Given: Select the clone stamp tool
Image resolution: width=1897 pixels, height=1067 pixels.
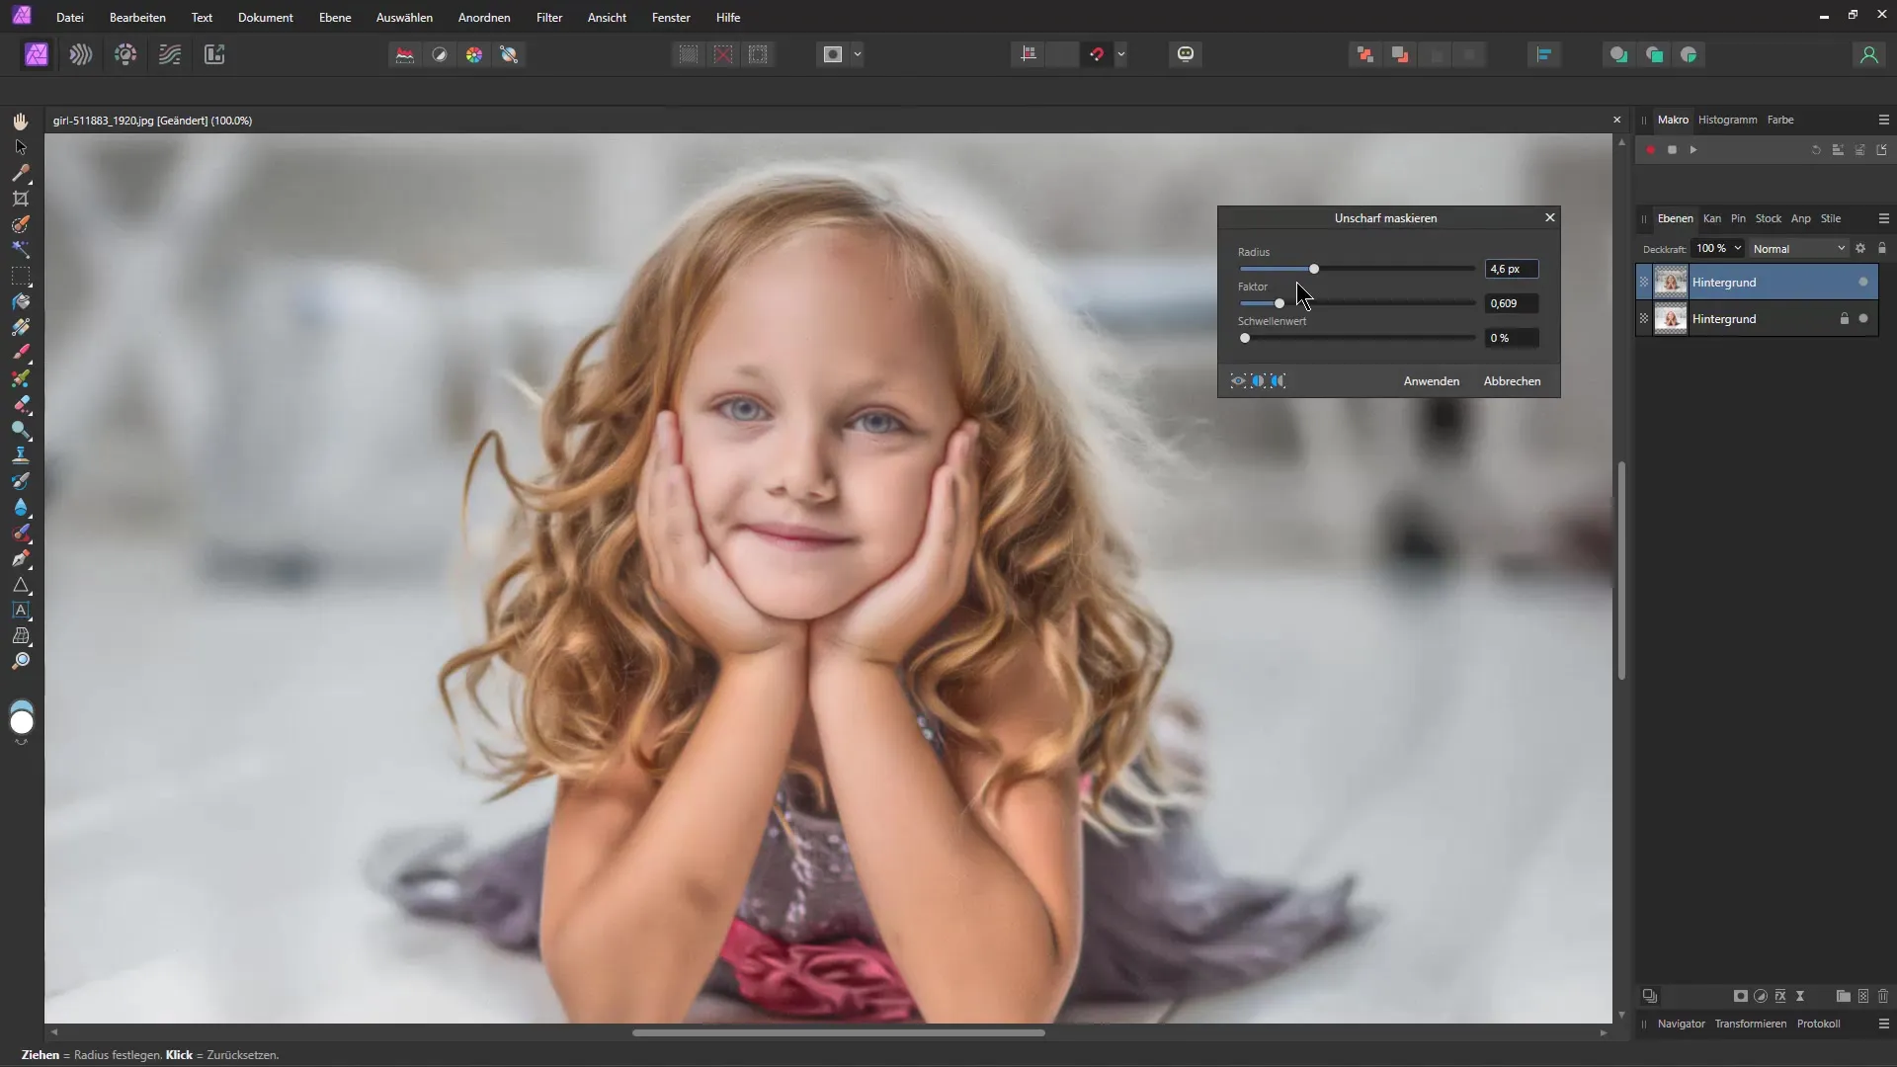Looking at the screenshot, I should [21, 455].
